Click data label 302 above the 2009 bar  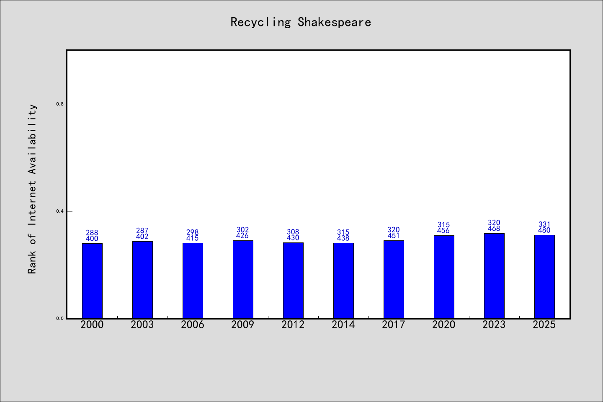coord(243,230)
